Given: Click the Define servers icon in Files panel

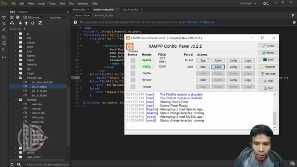Looking at the screenshot, I should 12,18.
